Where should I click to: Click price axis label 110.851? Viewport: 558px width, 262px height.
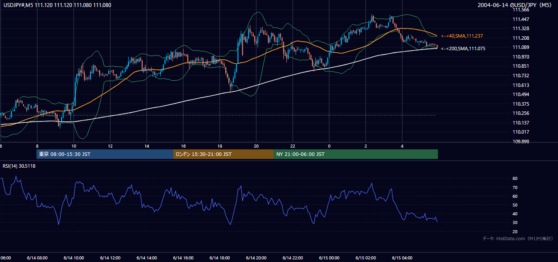pos(521,66)
